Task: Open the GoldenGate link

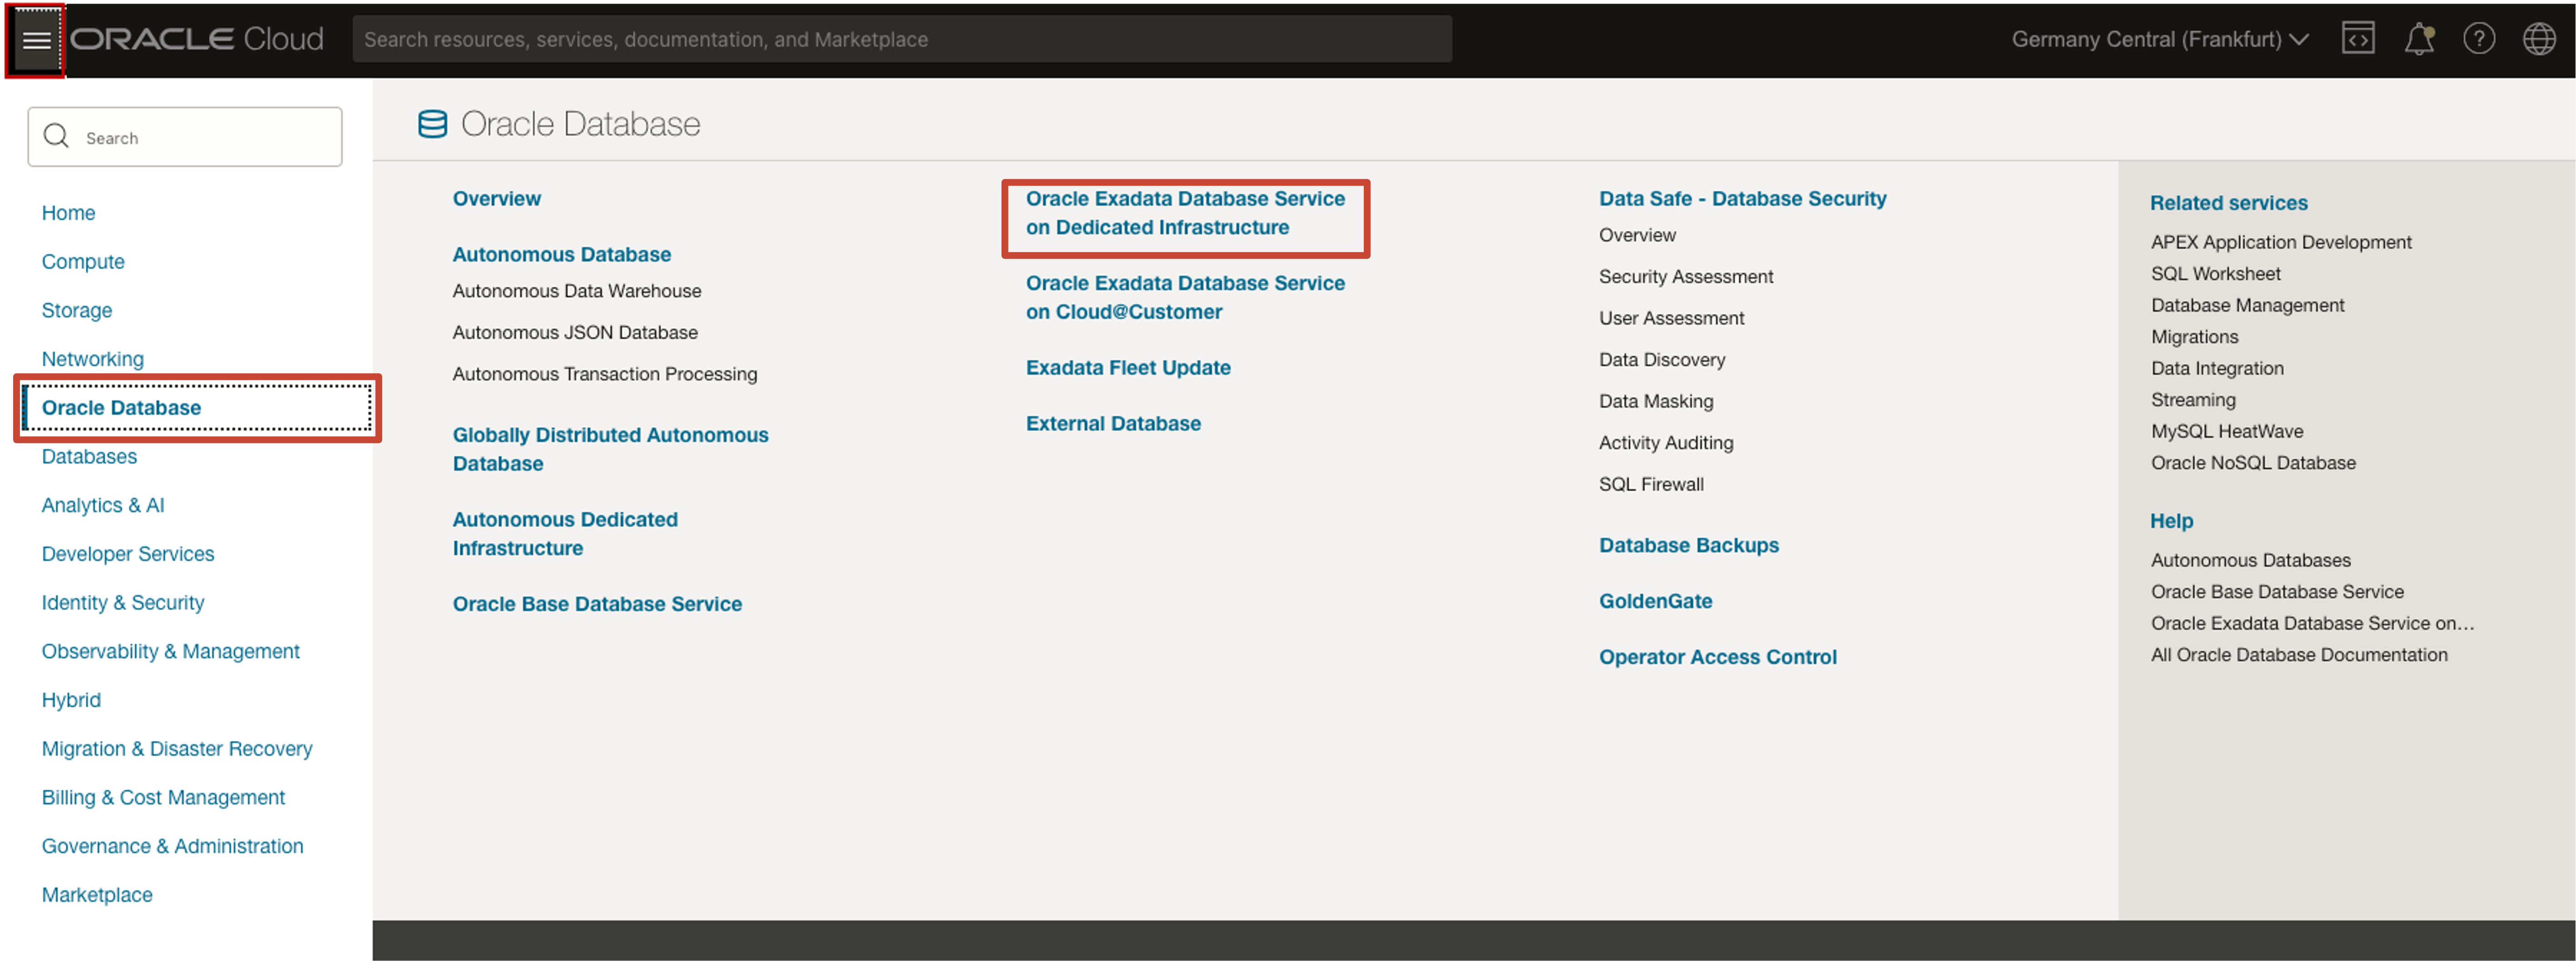Action: point(1655,601)
